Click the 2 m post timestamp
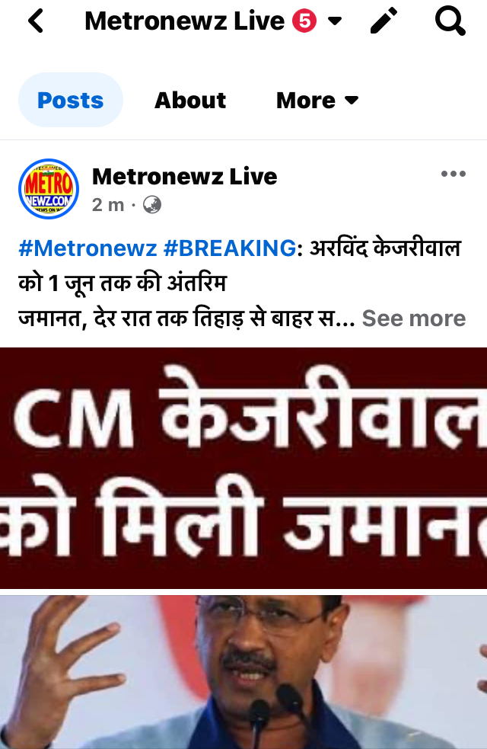This screenshot has width=487, height=749. [108, 205]
